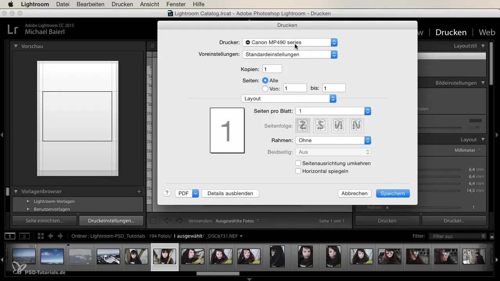Viewport: 500px width, 281px height.
Task: Click the first page square icon in toolbar
Action: (154, 221)
